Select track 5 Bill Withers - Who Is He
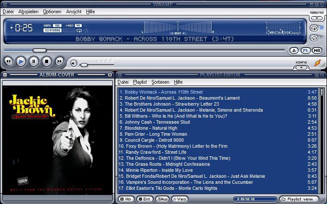This screenshot has height=204, width=327. pos(218,116)
